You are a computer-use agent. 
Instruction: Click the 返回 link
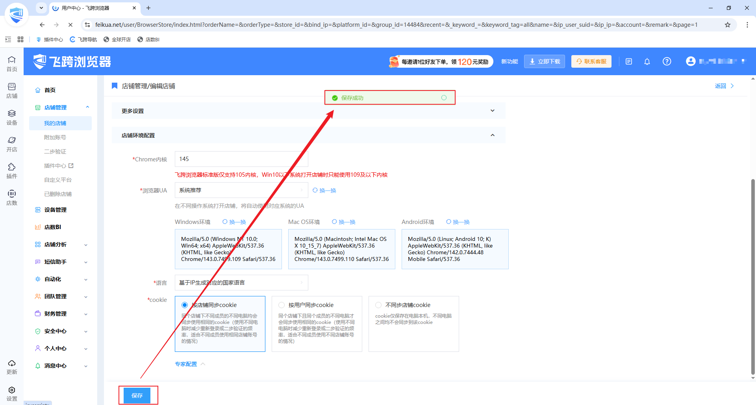click(x=724, y=86)
